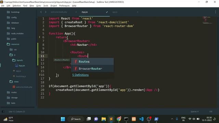Screen dimensions: 219x123
Task: Switch ENG IN input language
Action: point(183,119)
